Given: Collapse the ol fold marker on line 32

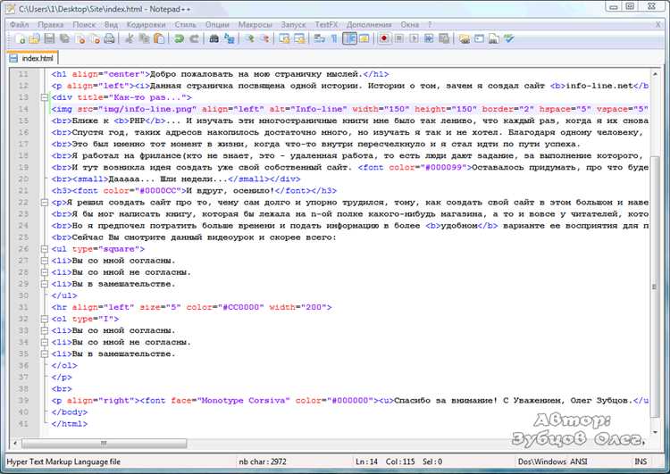Looking at the screenshot, I should (44, 319).
